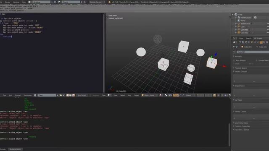Open the Object properties tab
Viewport: 269px width, 151px height.
click(x=252, y=42)
